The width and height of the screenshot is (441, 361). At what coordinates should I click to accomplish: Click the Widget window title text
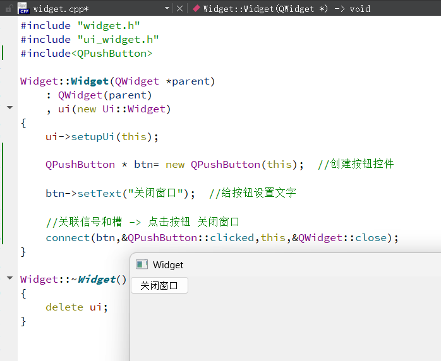[x=168, y=265]
